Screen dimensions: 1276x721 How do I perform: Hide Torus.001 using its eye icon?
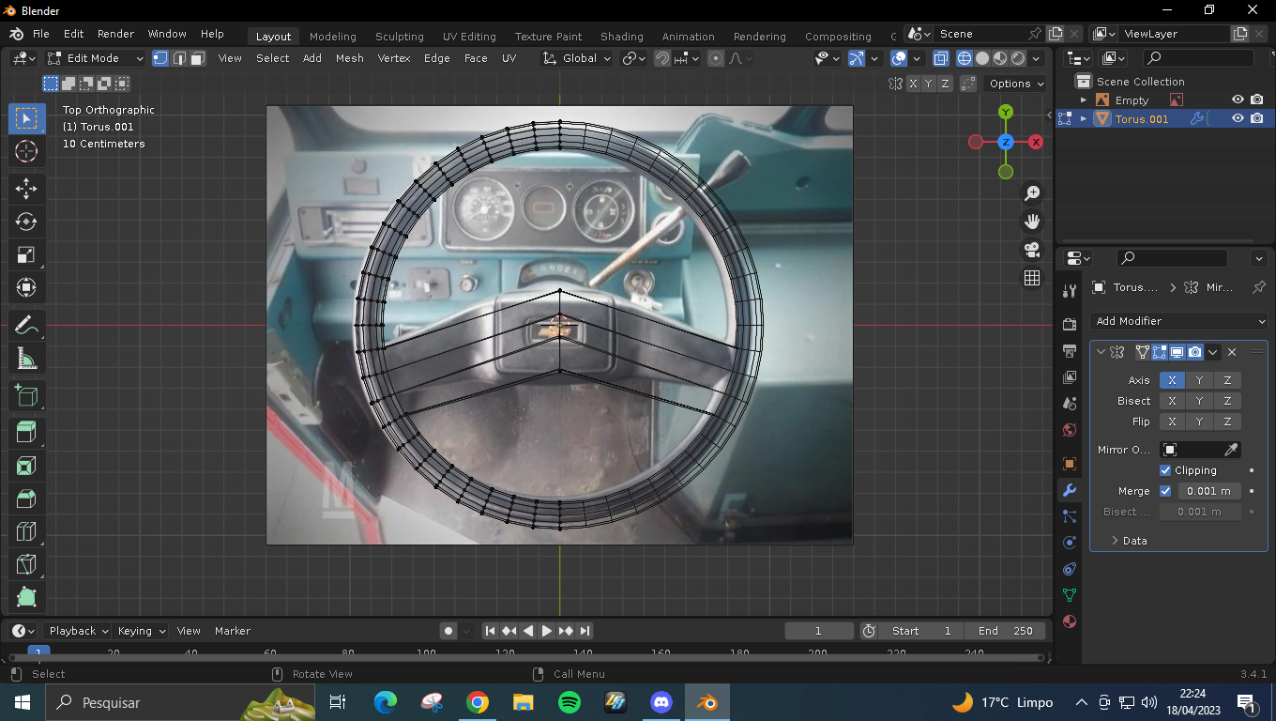[x=1238, y=118]
